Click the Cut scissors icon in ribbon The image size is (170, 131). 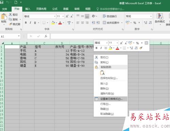pyautogui.click(x=11, y=15)
